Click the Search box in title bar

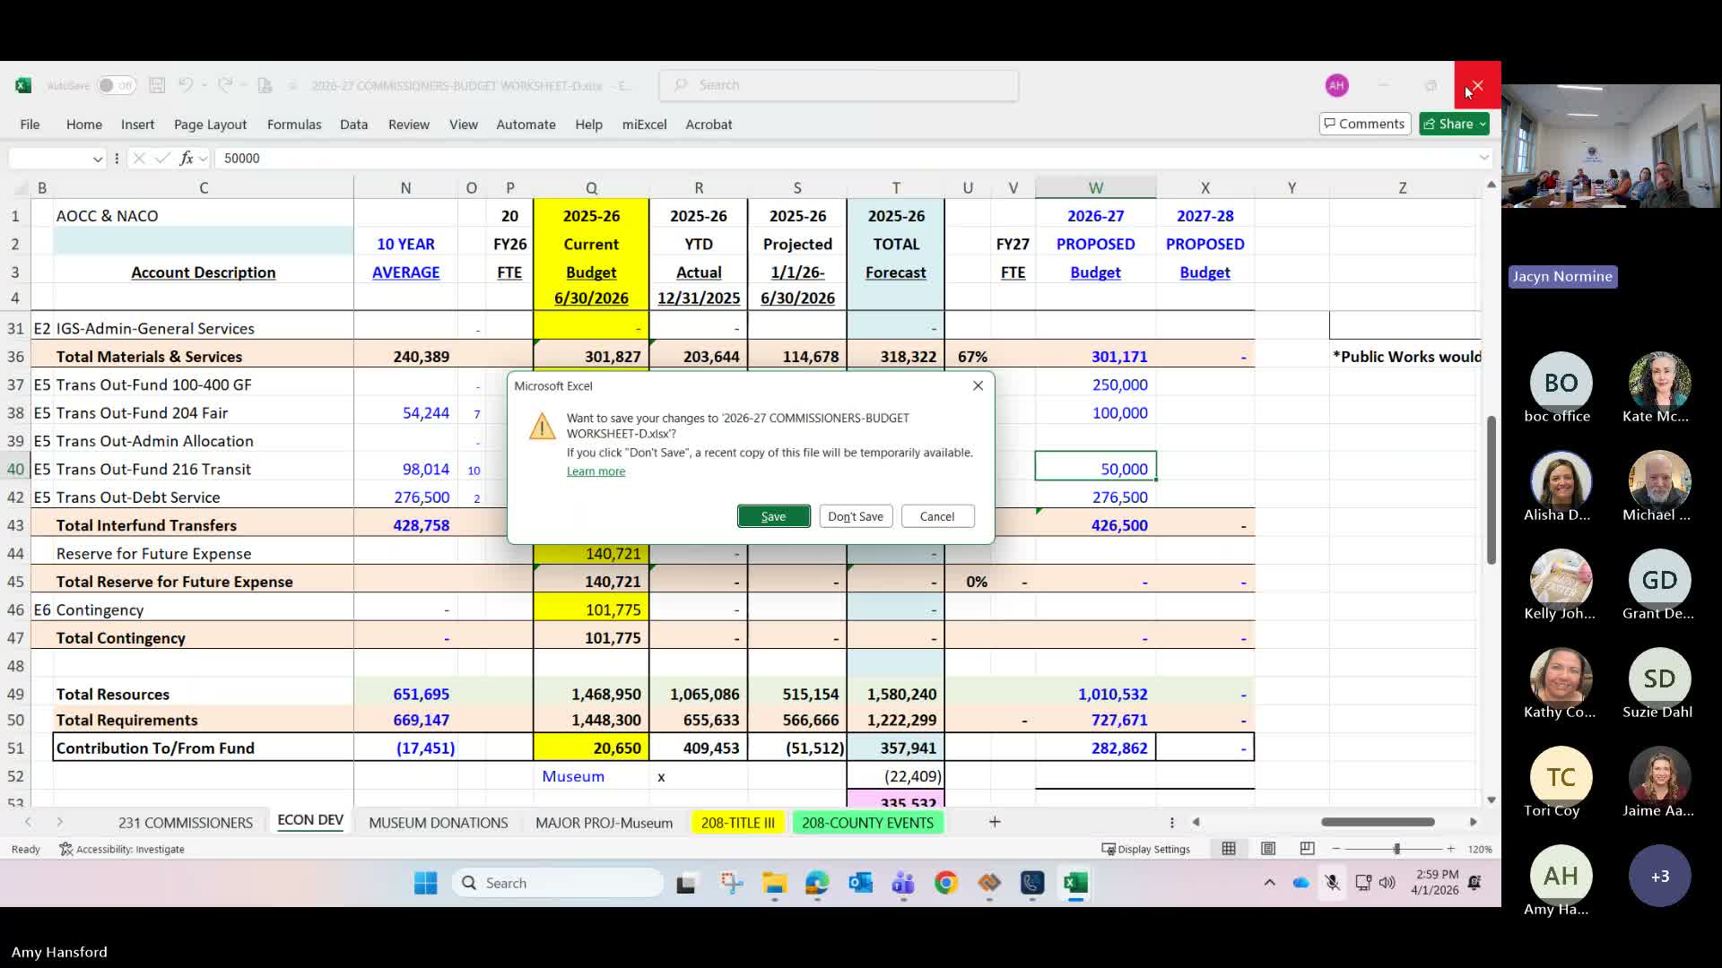[x=839, y=85]
